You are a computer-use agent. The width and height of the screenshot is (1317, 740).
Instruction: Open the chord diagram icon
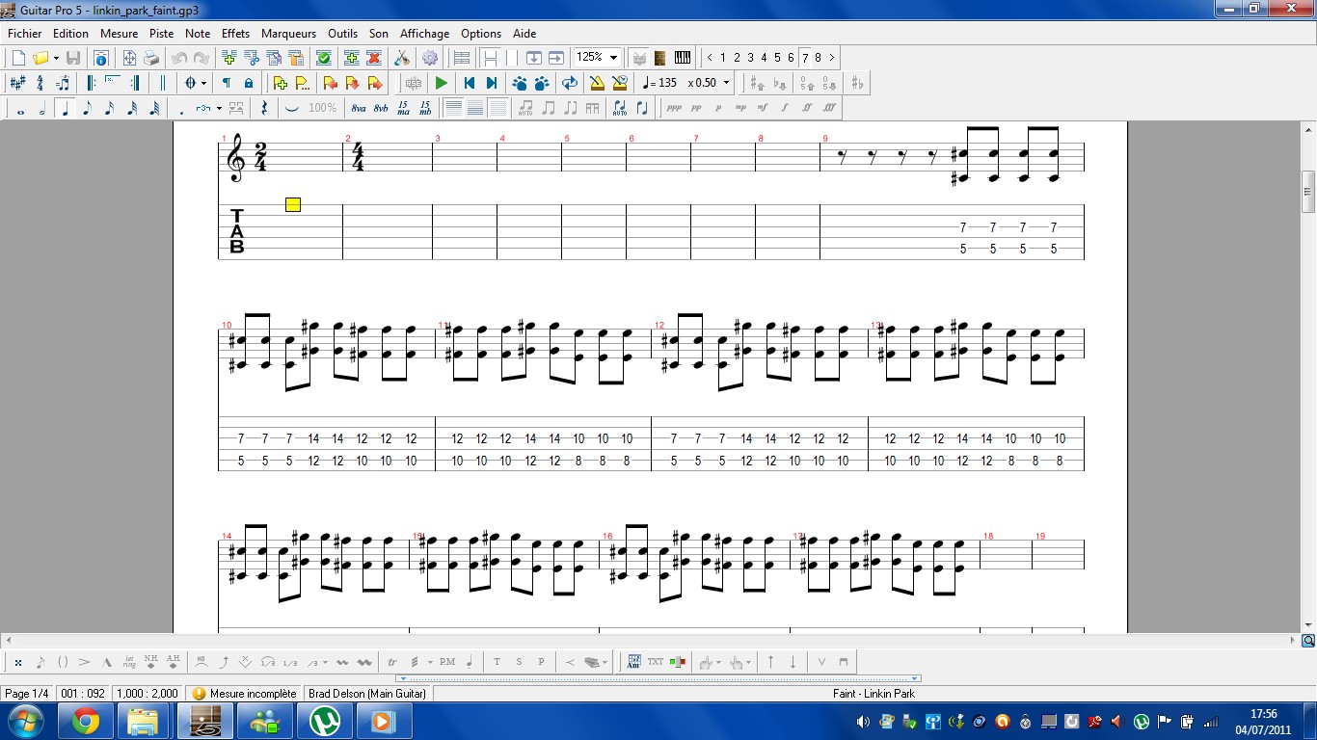pos(633,662)
